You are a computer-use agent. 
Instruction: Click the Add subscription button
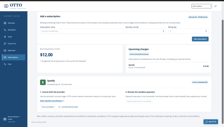[200, 39]
